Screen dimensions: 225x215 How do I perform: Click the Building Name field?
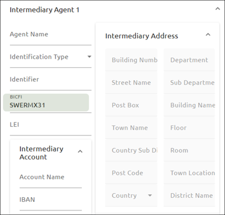pos(189,105)
